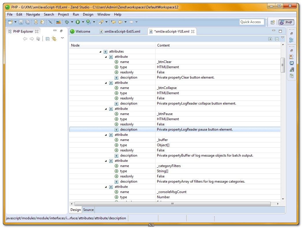This screenshot has width=302, height=228.
Task: Click the yellow Back navigation arrow
Action: pos(120,22)
